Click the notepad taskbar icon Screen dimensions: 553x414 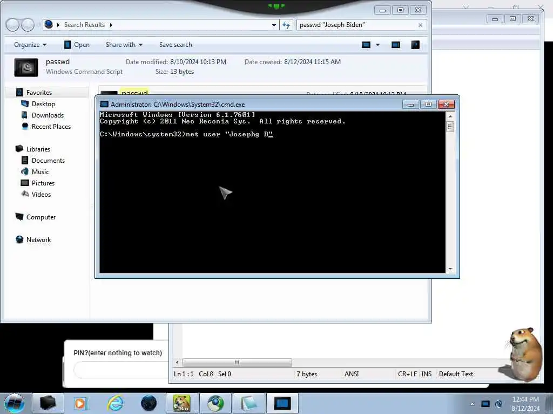[248, 403]
